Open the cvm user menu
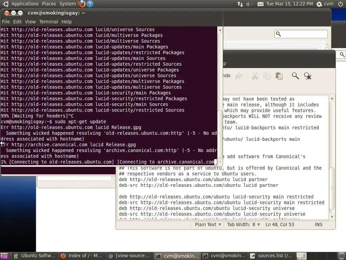This screenshot has height=260, width=346. [325, 4]
